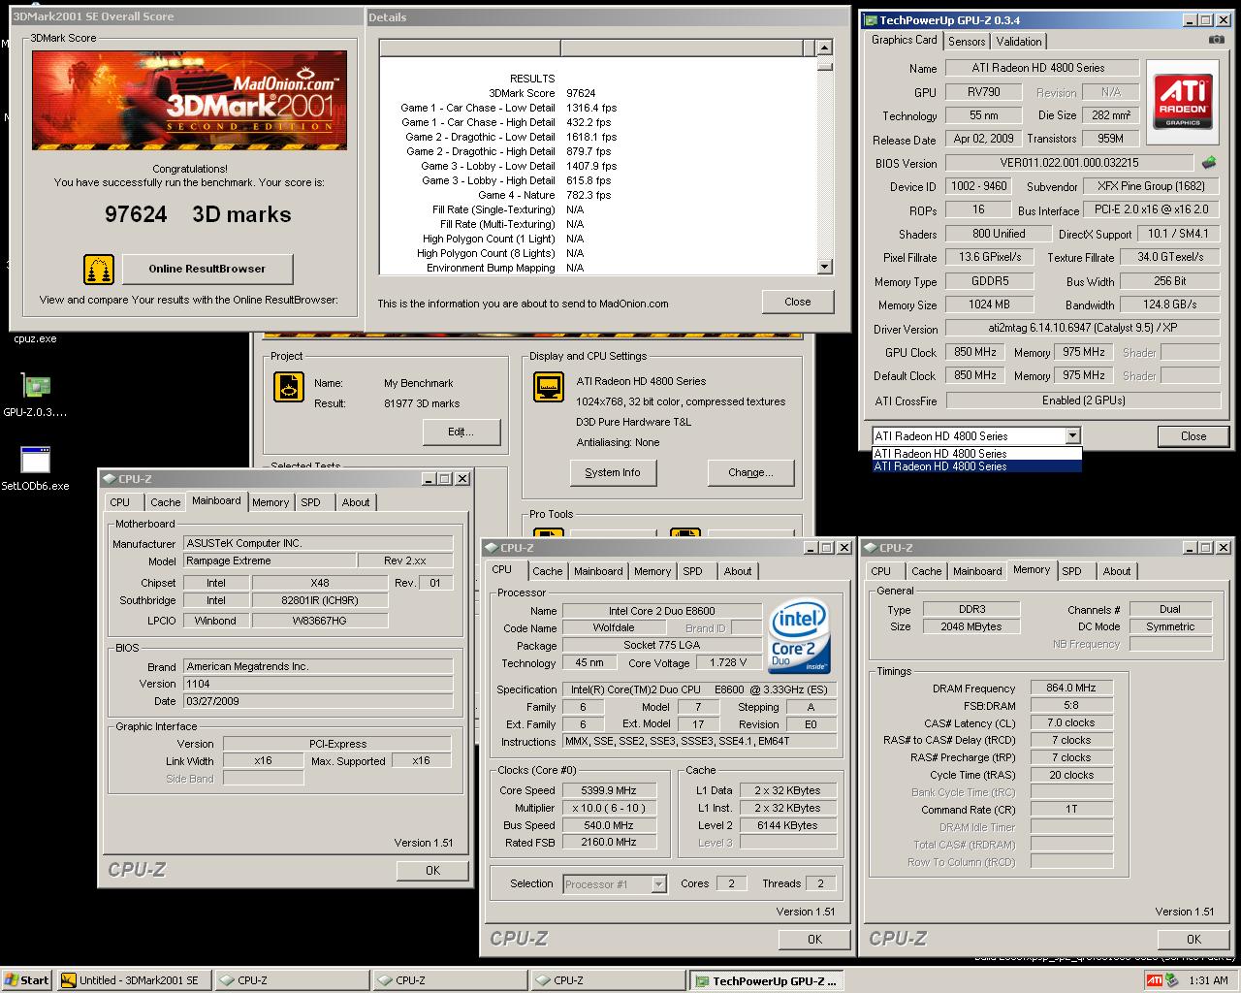The image size is (1241, 993).
Task: Click the DRAM Frequency 864.0 MHz value
Action: pyautogui.click(x=1071, y=688)
